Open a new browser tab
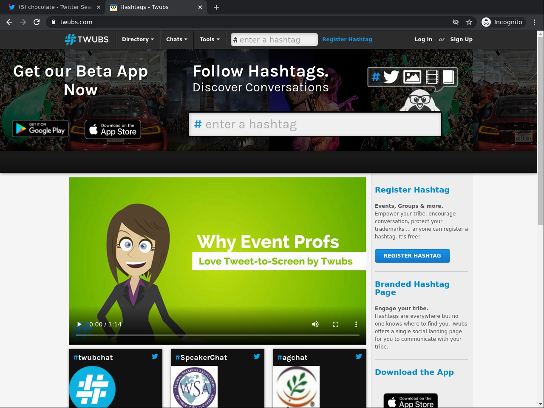544x408 pixels. tap(216, 7)
